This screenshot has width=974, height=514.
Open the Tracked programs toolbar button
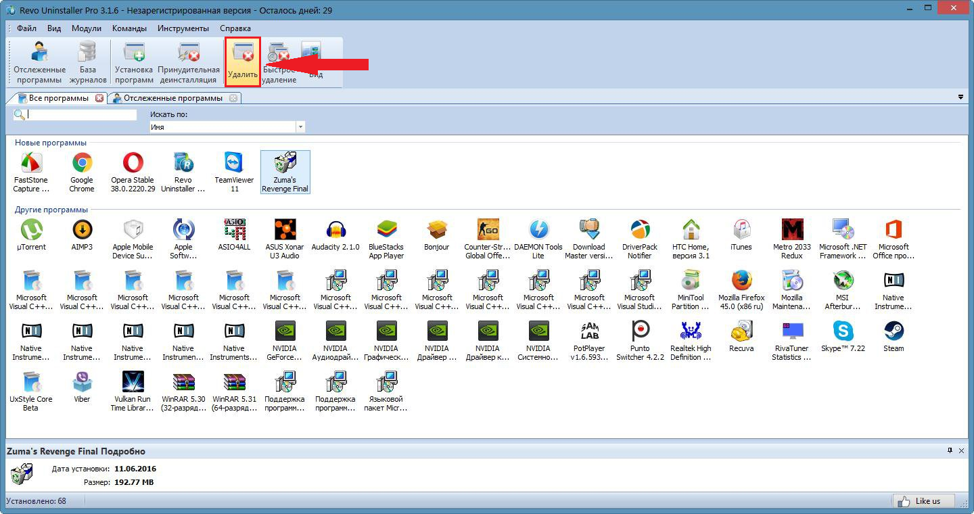click(x=40, y=62)
